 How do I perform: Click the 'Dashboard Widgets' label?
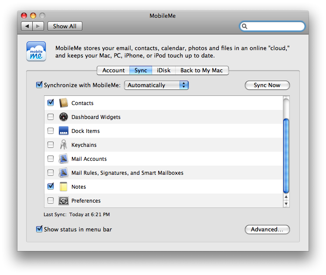pos(96,117)
